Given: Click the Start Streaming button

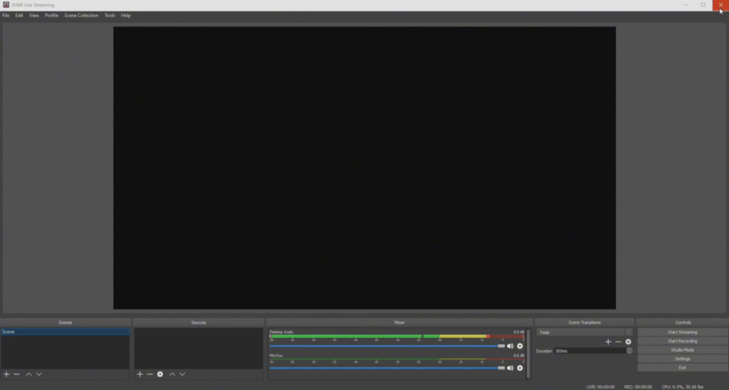Looking at the screenshot, I should [682, 332].
